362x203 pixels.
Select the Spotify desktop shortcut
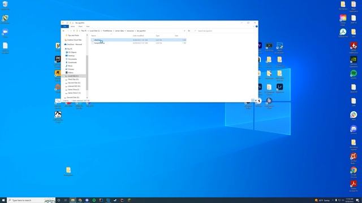354,74
